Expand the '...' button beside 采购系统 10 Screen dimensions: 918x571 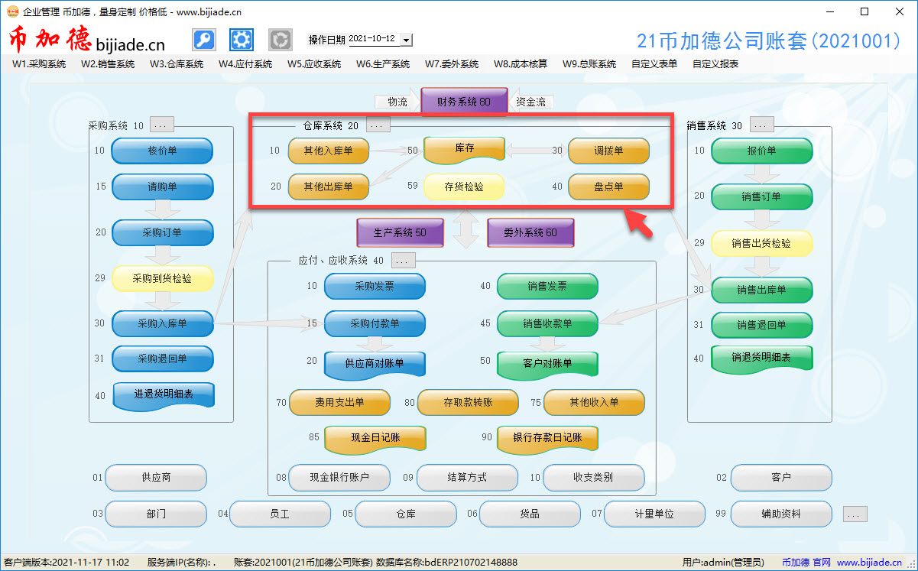tap(162, 125)
